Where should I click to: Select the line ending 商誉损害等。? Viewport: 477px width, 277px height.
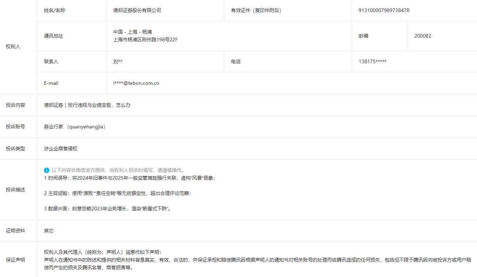pyautogui.click(x=89, y=267)
